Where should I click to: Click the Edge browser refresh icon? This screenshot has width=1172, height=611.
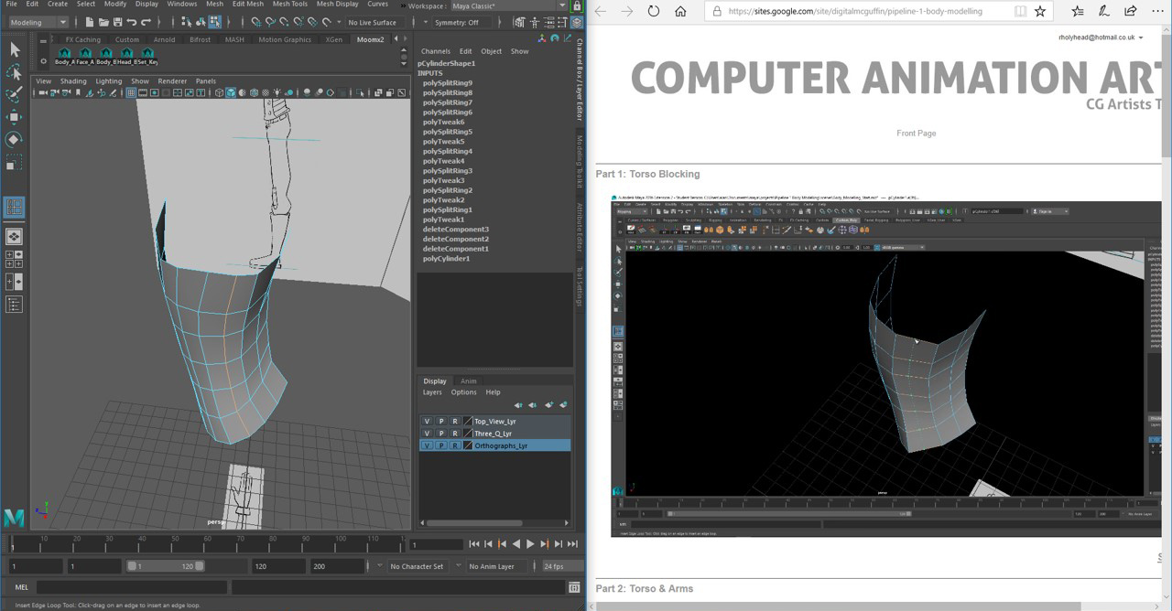coord(653,11)
